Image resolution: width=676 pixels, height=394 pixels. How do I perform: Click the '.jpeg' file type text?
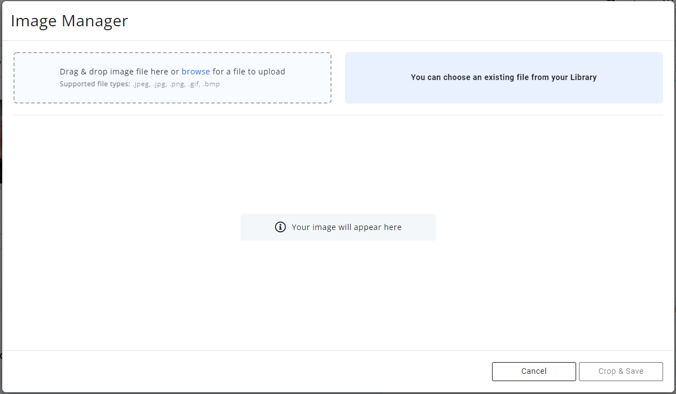(x=141, y=85)
